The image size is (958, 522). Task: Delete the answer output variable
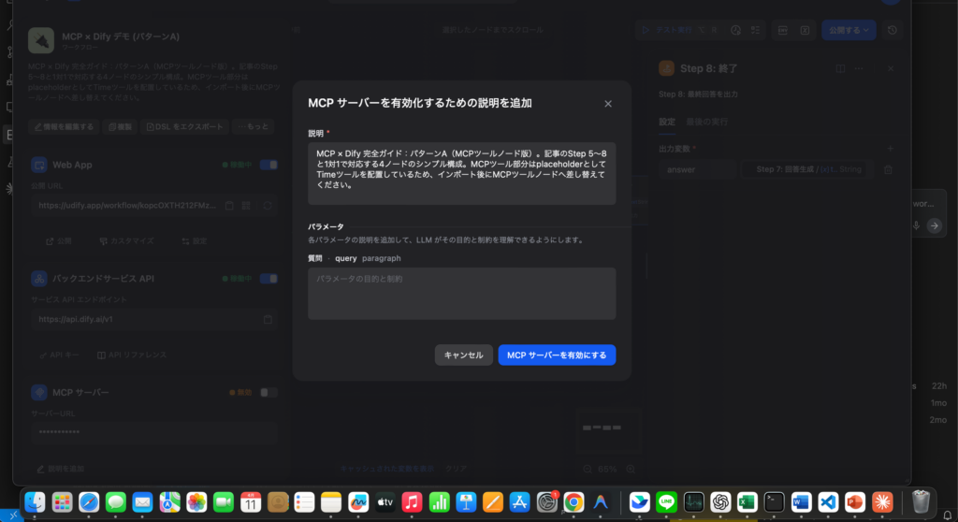(889, 170)
